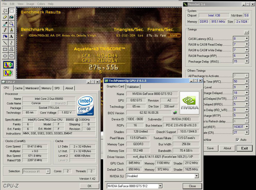This screenshot has height=190, width=256.
Task: Open the View menu in Paint
Action: point(20,4)
